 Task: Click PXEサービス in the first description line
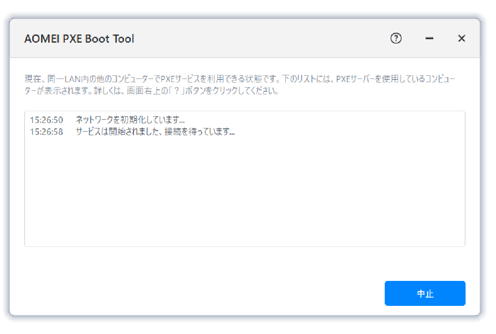pyautogui.click(x=180, y=79)
